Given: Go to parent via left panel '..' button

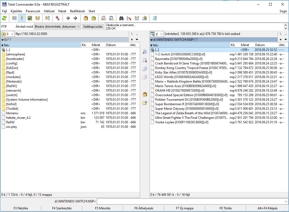Looking at the screenshot, I should click(x=137, y=34).
